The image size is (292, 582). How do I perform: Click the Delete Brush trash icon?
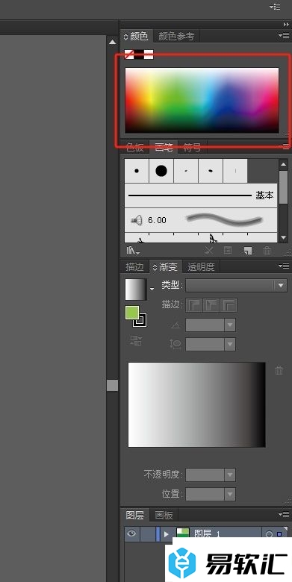point(267,251)
